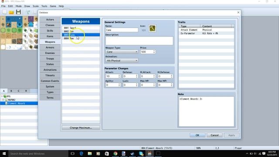Increase the Luck parameter

pos(136,84)
